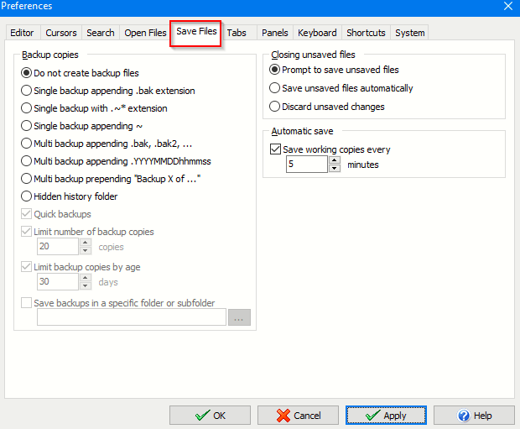Click the backup copies count field
Viewport: 520px width, 429px height.
point(58,246)
